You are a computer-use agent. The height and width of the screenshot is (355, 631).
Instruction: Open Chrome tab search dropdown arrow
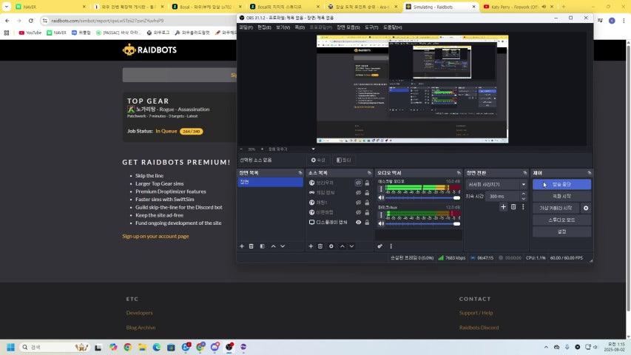coord(7,7)
